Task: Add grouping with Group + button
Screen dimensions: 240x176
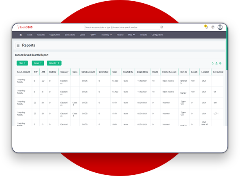Action: click(38, 63)
